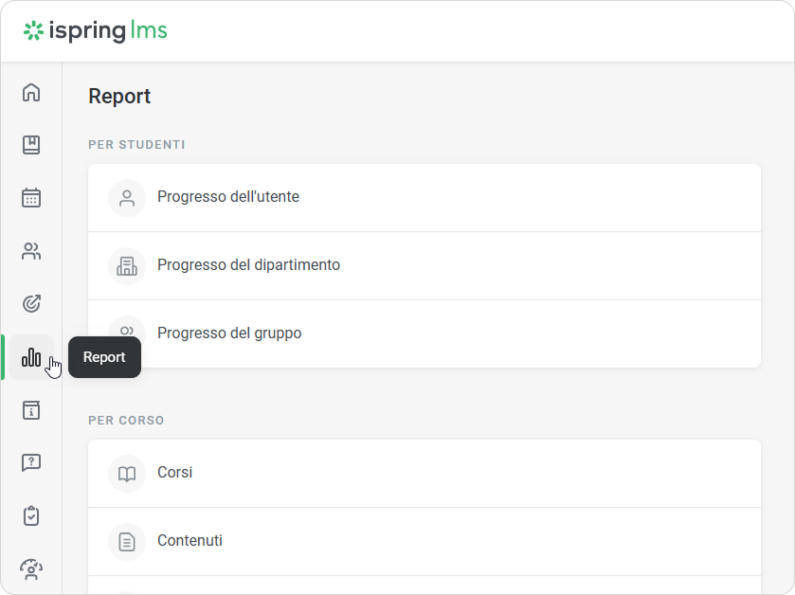Click the target with arrow sidebar icon
This screenshot has width=795, height=595.
pos(31,304)
